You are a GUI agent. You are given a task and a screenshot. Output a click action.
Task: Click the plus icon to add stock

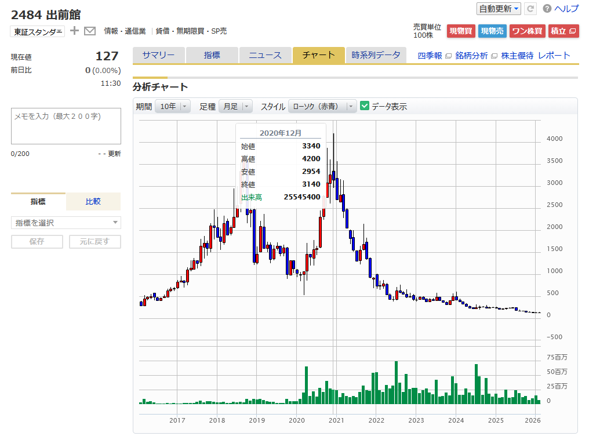pos(74,31)
